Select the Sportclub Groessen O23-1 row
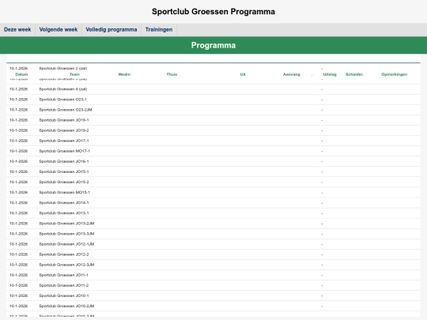Image resolution: width=427 pixels, height=320 pixels. pos(213,100)
